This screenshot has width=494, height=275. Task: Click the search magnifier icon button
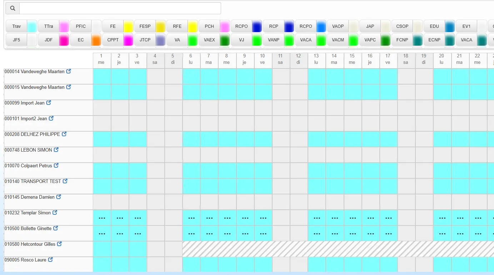[x=13, y=8]
